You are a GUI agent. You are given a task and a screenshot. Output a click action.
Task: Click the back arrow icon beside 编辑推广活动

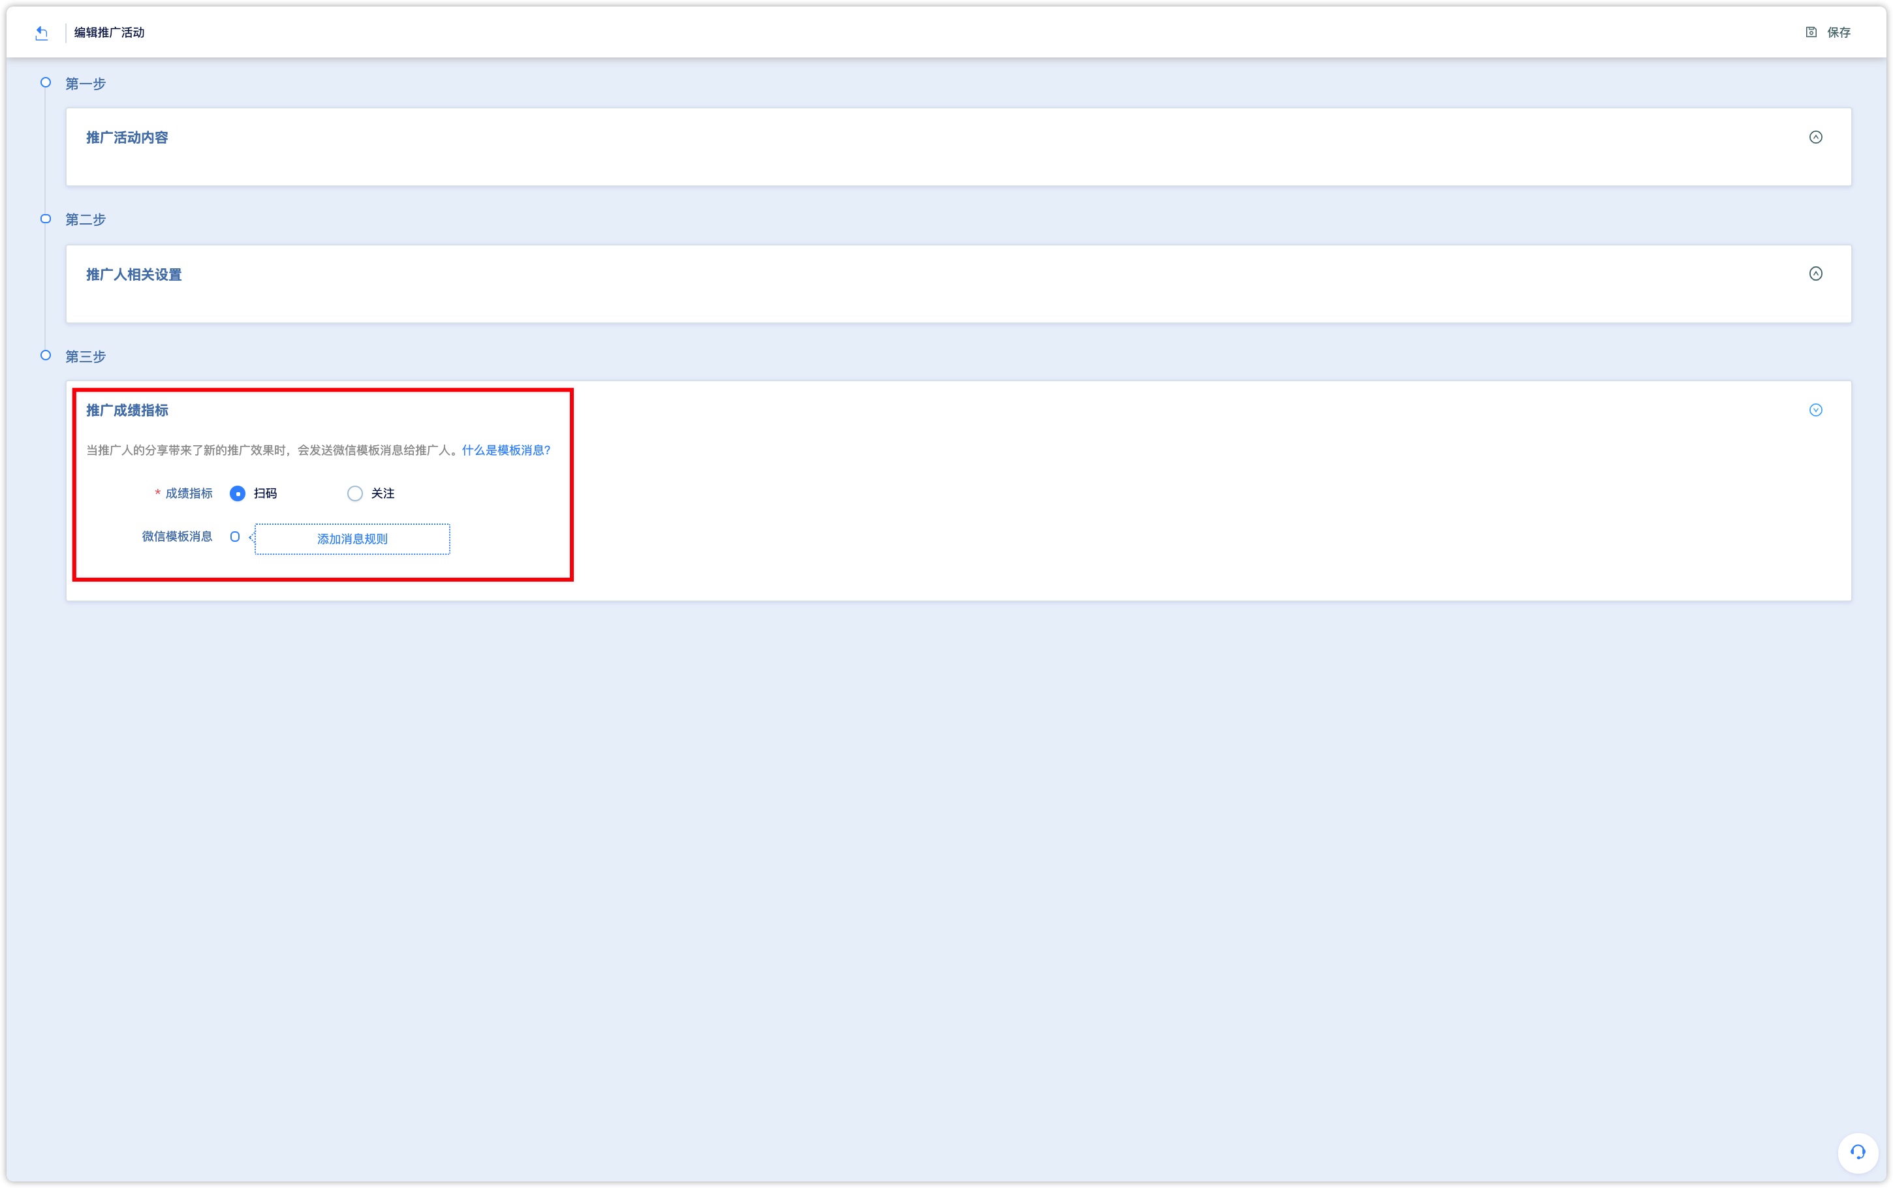tap(42, 33)
